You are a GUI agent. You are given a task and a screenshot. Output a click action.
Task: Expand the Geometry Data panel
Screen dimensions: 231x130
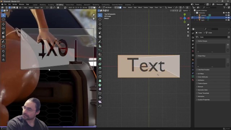(x=202, y=90)
